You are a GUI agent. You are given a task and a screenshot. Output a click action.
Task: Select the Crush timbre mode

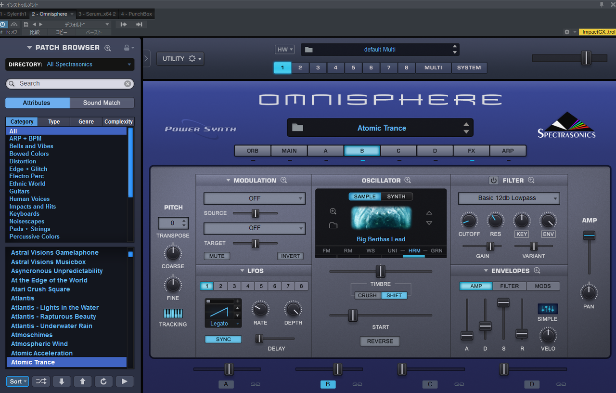[x=368, y=295]
